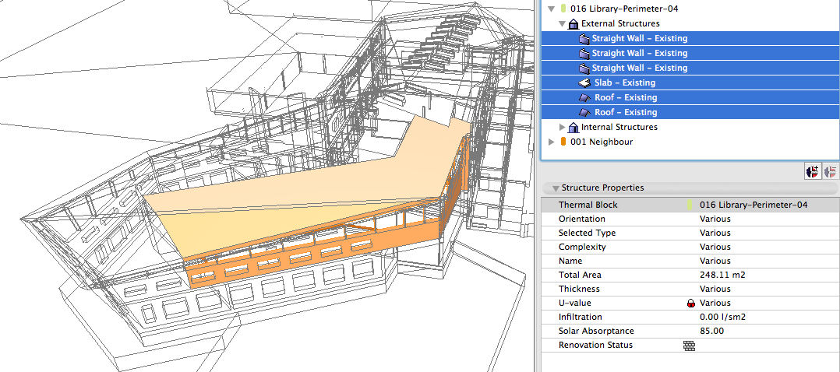The image size is (840, 372).
Task: Collapse the External Structures group
Action: [562, 24]
